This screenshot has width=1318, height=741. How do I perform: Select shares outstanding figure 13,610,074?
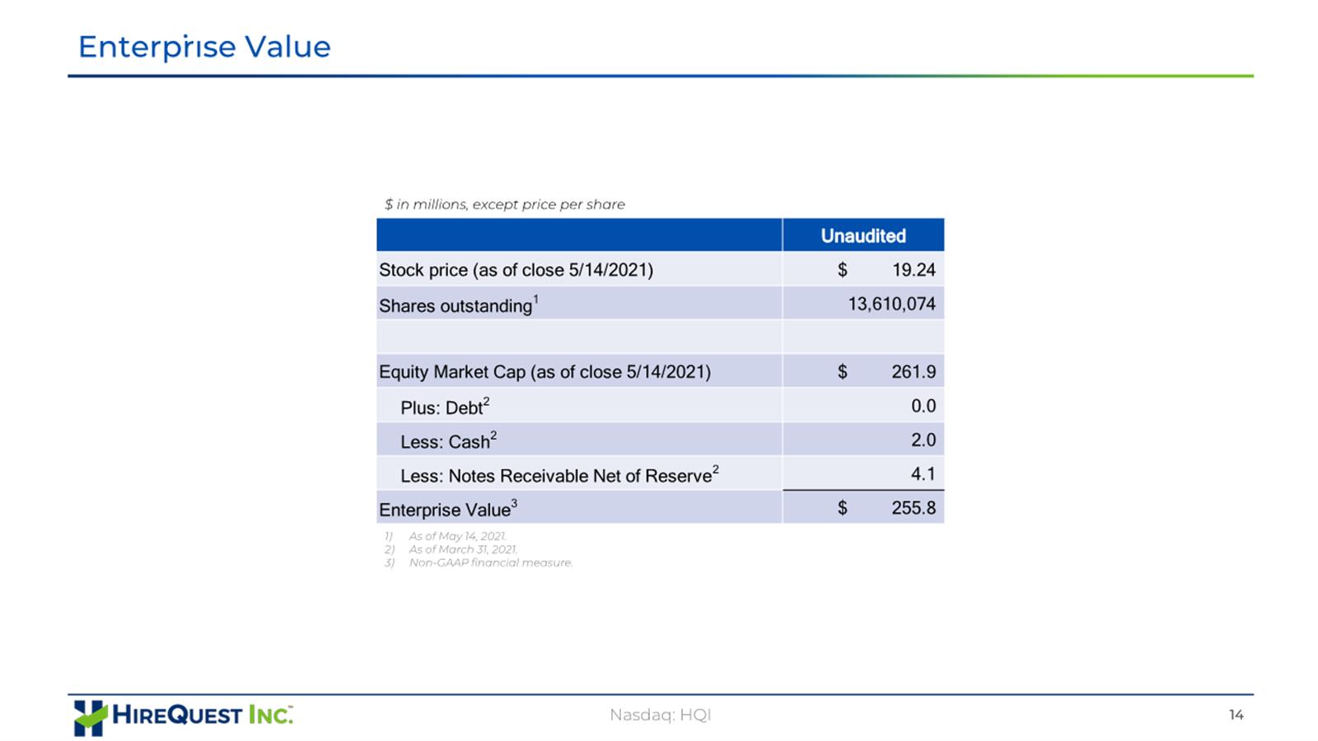pos(892,304)
